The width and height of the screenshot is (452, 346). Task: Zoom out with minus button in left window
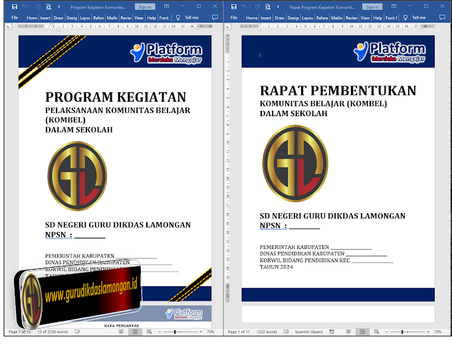pos(160,332)
